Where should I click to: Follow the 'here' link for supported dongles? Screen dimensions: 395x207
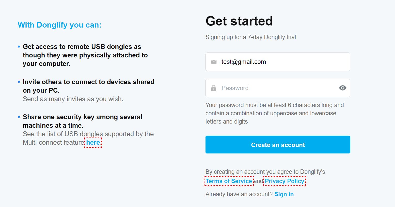pyautogui.click(x=93, y=142)
